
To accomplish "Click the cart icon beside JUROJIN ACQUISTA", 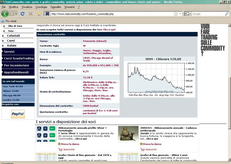I will point(142,149).
